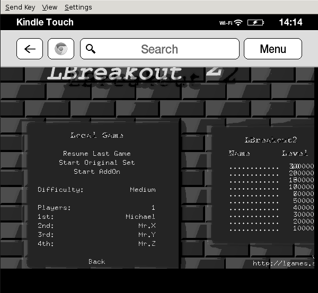This screenshot has height=293, width=318.
Task: Select Start Original Set
Action: (97, 163)
